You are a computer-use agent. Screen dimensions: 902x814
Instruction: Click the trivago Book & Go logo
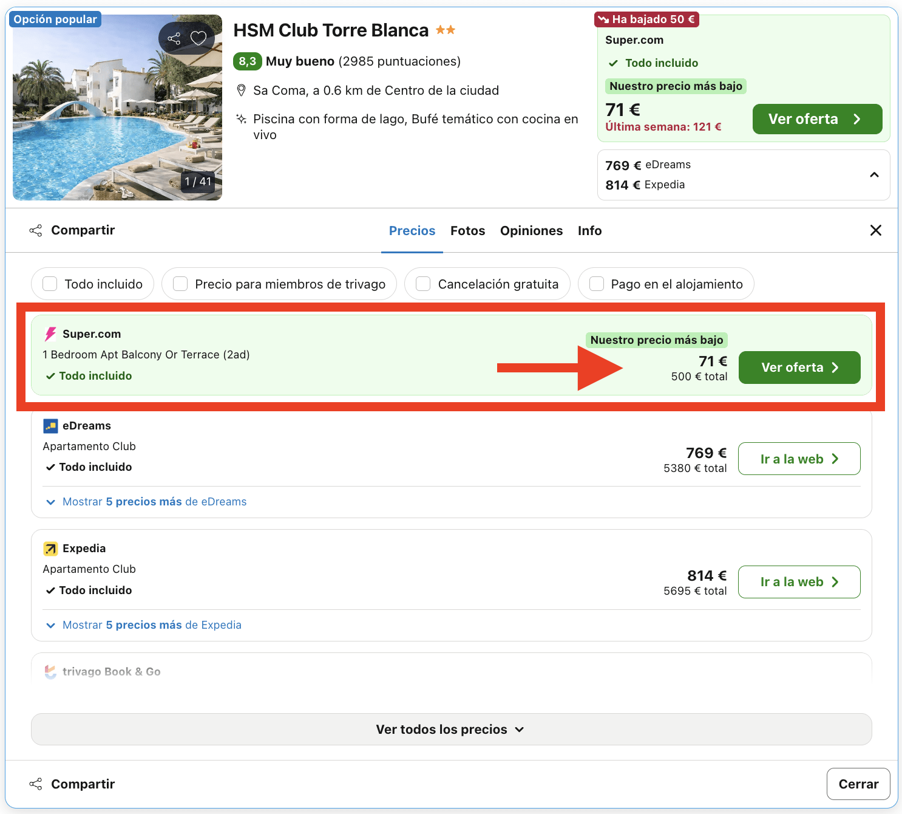click(x=51, y=671)
